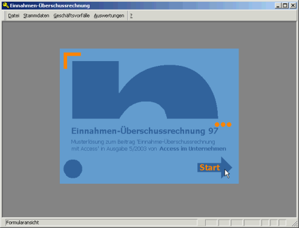The height and width of the screenshot is (228, 299).
Task: Close the Einnahmen-Überschussrechnung window
Action: pos(293,5)
